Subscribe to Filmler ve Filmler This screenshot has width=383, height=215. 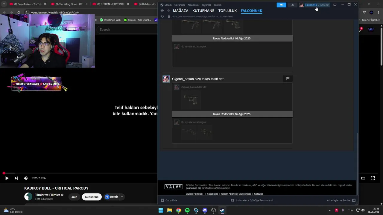pyautogui.click(x=92, y=197)
